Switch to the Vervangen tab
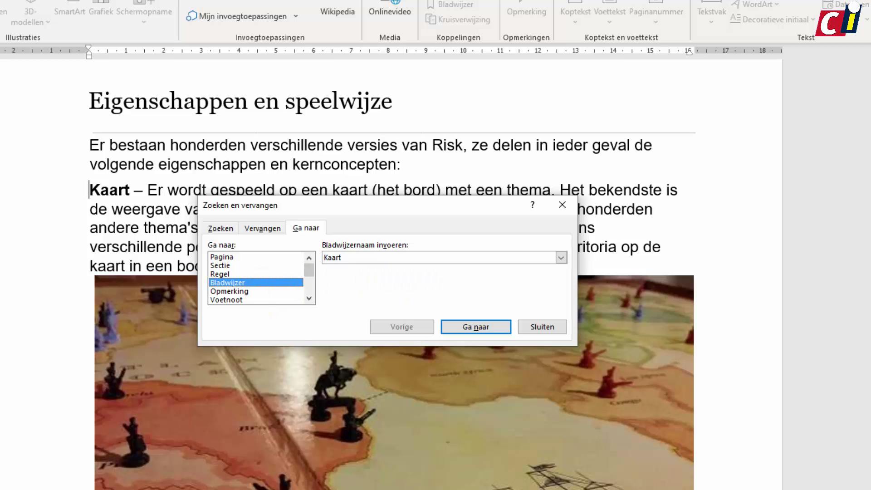This screenshot has width=871, height=490. [262, 228]
